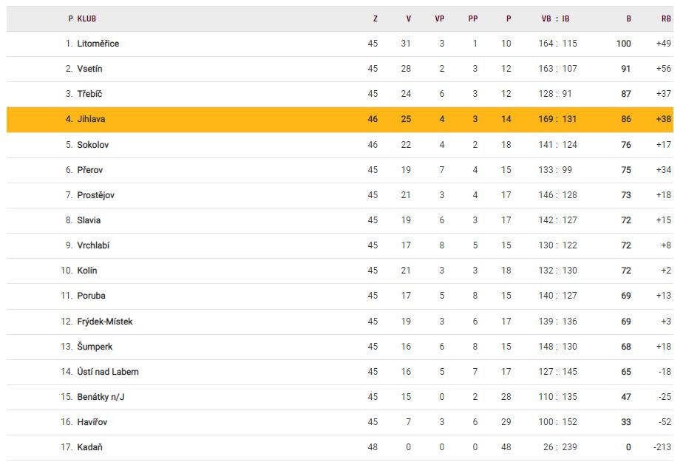Open the Litoměřice club link
Image resolution: width=683 pixels, height=462 pixels.
[x=98, y=44]
